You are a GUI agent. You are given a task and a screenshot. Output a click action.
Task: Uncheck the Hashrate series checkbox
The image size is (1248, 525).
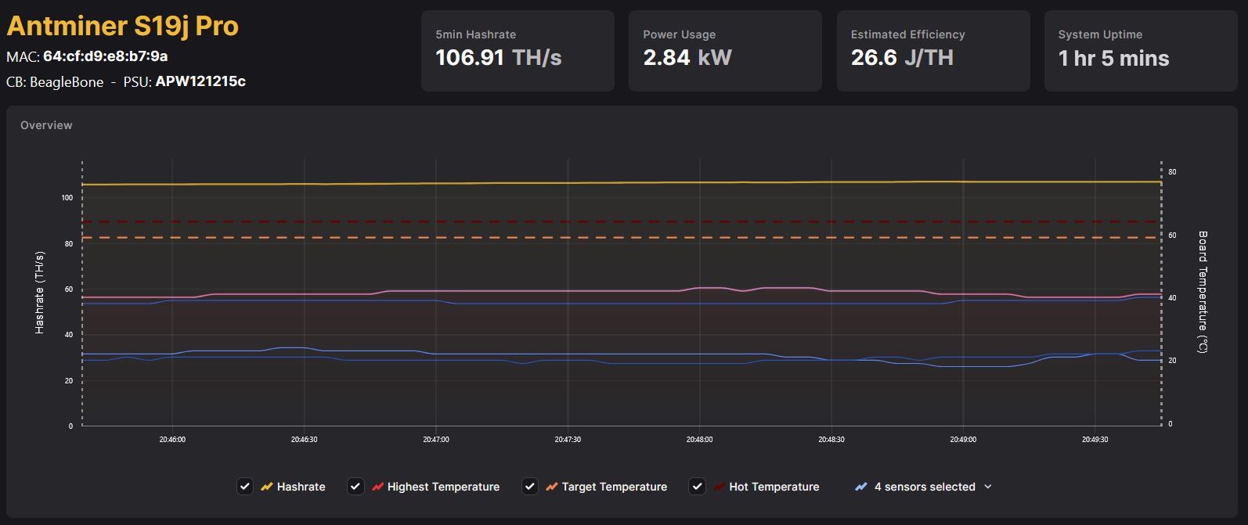245,487
